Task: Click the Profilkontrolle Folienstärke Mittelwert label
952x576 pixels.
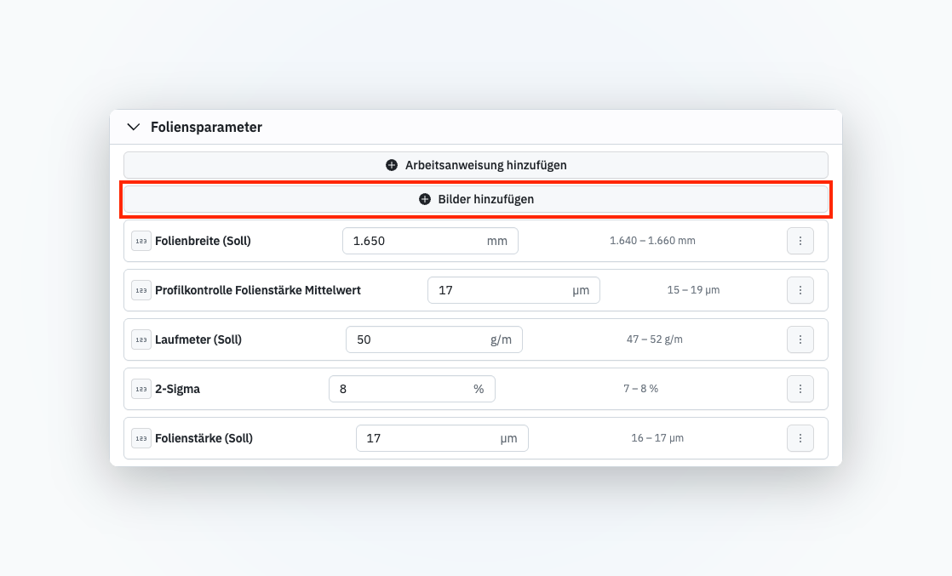Action: [x=258, y=290]
